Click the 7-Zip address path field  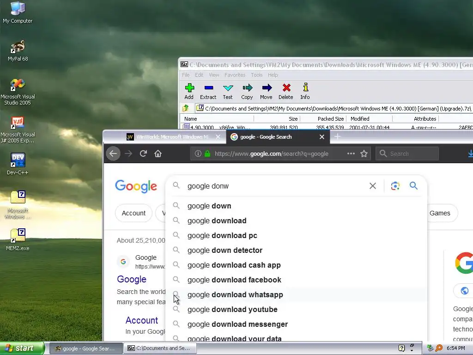tap(334, 108)
